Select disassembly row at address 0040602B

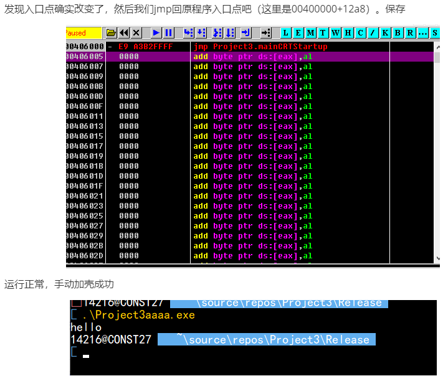tap(250, 246)
